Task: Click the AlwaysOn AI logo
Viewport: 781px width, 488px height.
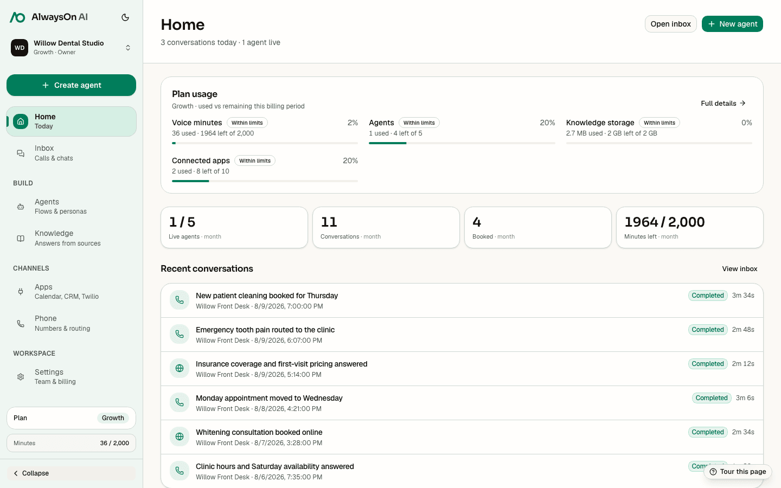Action: pos(49,17)
